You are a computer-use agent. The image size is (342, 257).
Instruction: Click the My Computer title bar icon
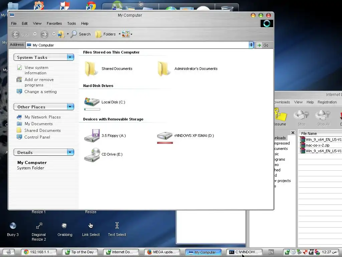(12, 15)
